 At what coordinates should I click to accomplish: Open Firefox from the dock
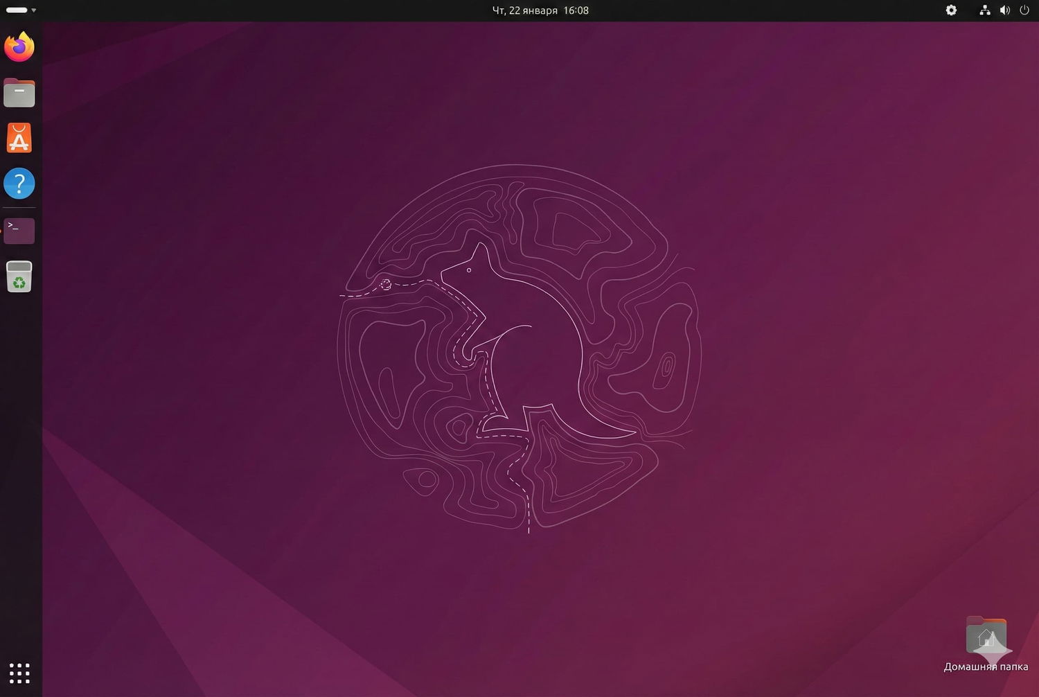[x=19, y=46]
